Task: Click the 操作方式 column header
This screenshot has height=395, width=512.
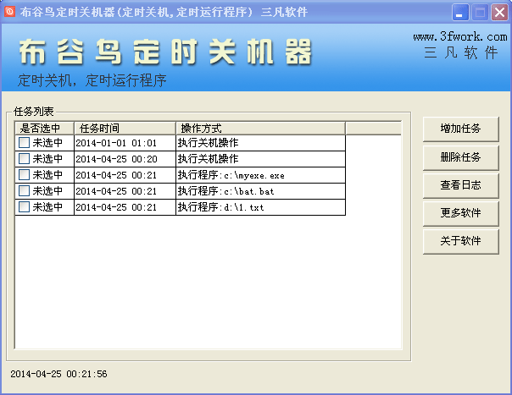Action: [x=260, y=128]
